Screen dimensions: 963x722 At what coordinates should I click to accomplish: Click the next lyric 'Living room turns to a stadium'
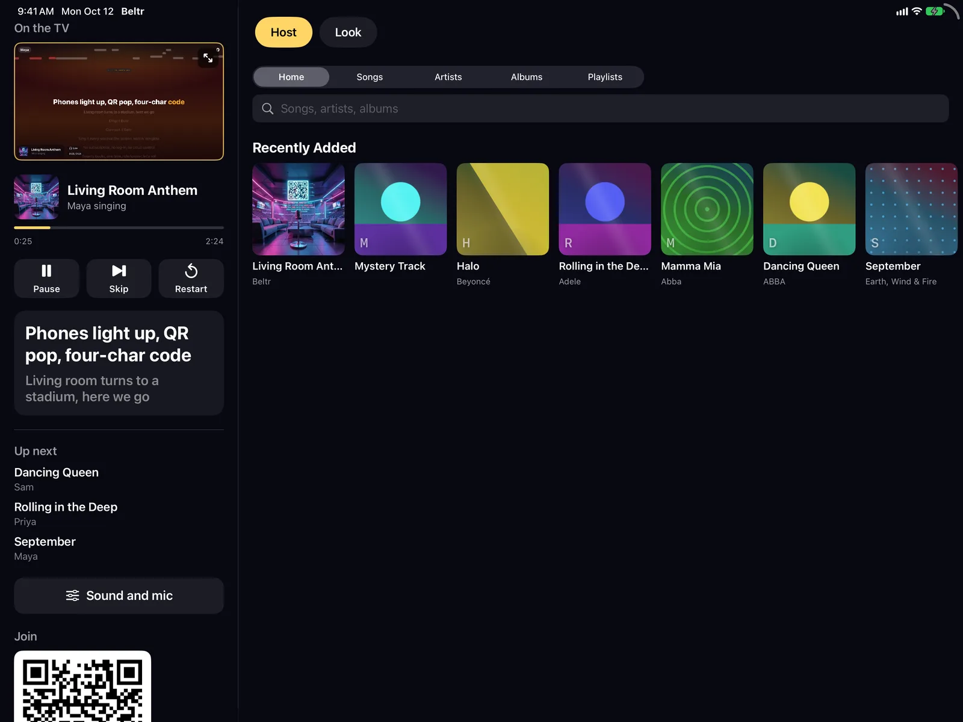(x=92, y=389)
